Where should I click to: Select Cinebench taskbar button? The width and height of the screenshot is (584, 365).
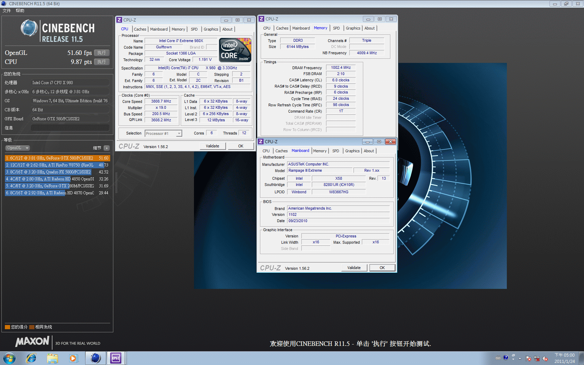(x=95, y=358)
